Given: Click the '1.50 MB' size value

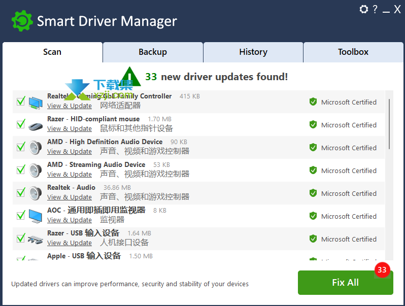Looking at the screenshot, I should 141,256.
